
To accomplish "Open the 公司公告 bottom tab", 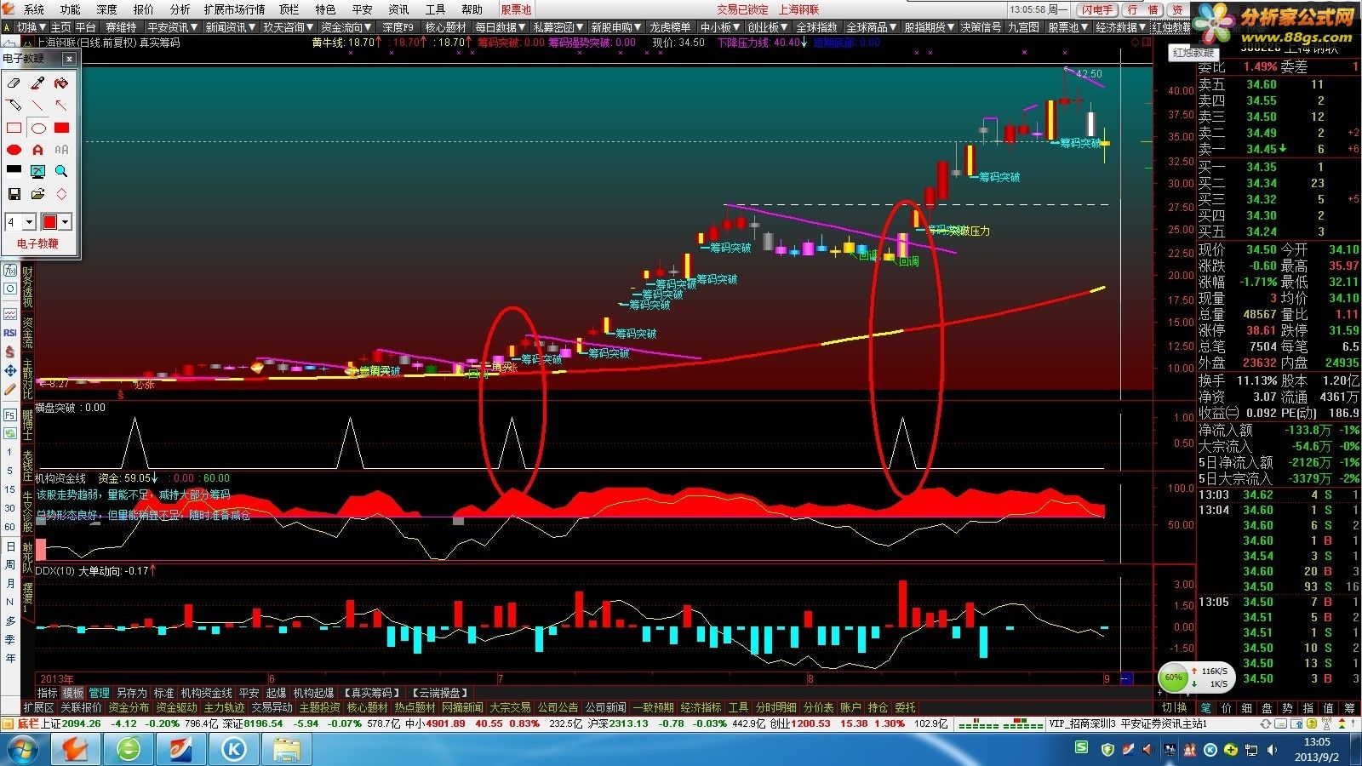I will coord(558,707).
